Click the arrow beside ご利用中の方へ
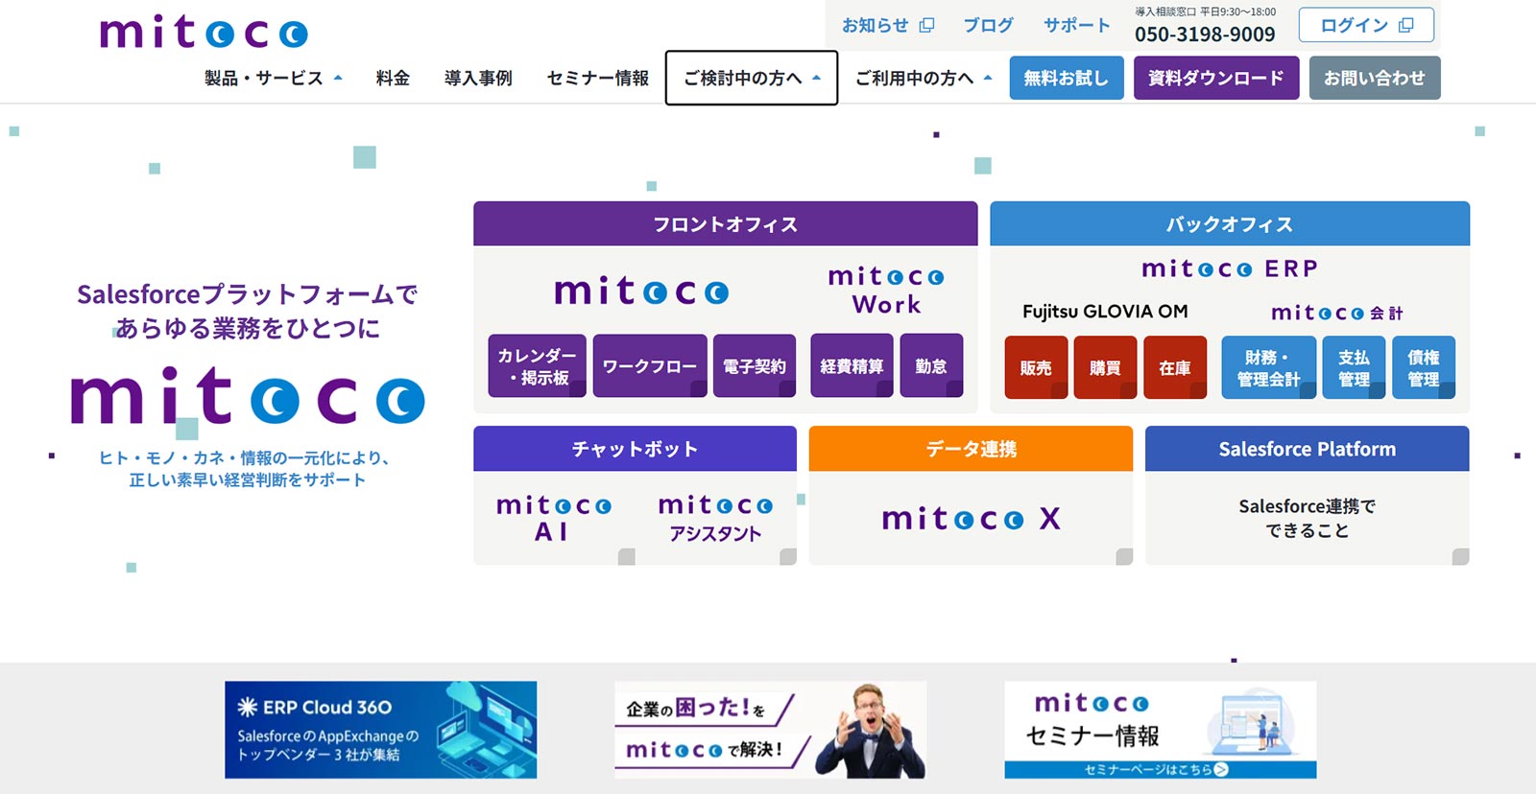This screenshot has width=1536, height=794. pyautogui.click(x=988, y=79)
